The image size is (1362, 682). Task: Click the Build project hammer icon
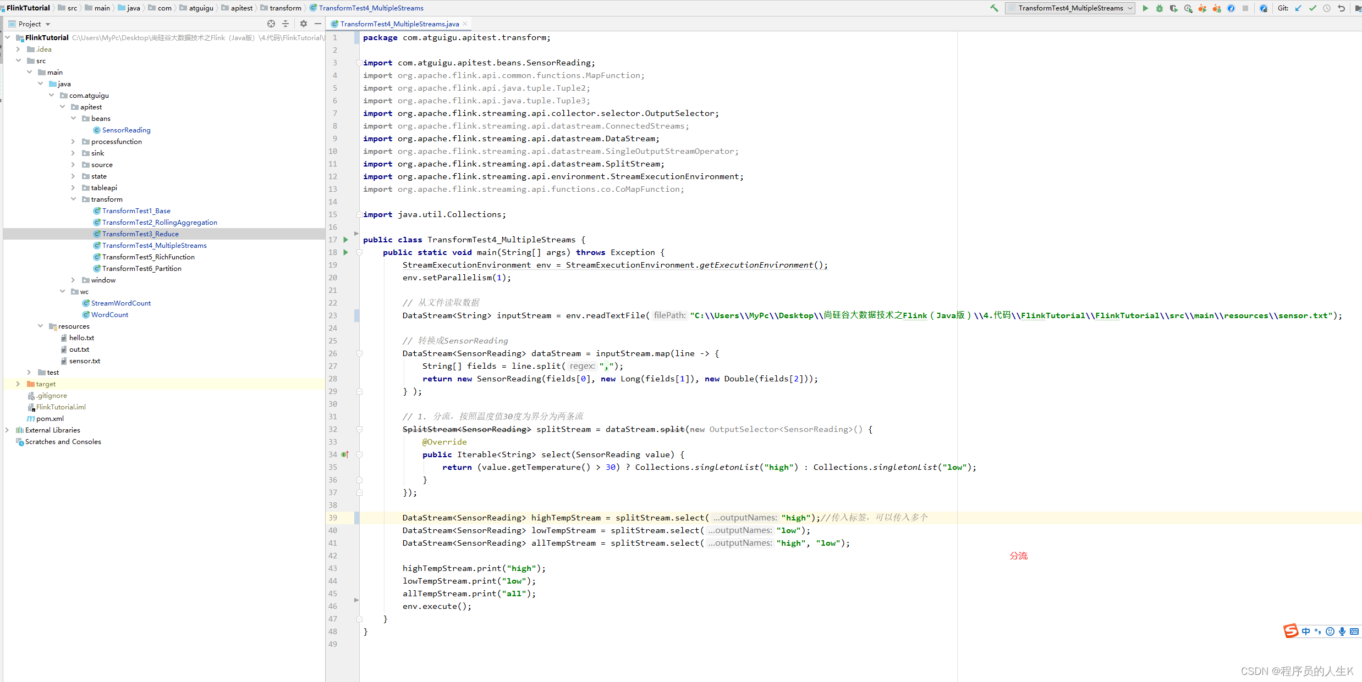[994, 8]
